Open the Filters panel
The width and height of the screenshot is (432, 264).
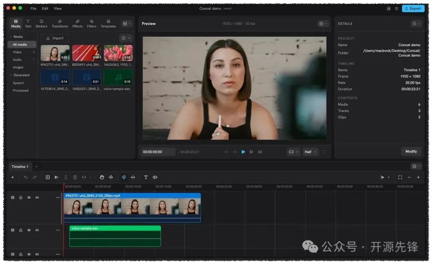click(92, 24)
